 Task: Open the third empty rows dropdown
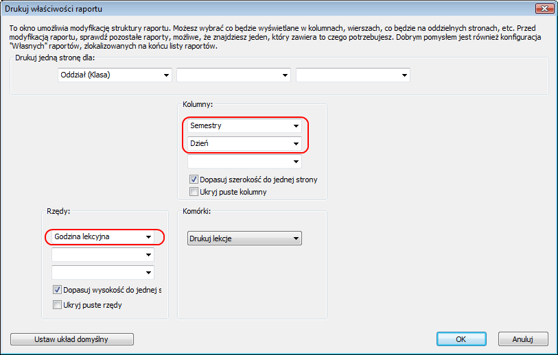pyautogui.click(x=103, y=273)
